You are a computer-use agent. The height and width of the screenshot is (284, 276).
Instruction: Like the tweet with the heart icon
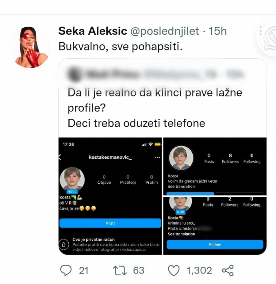click(x=174, y=270)
